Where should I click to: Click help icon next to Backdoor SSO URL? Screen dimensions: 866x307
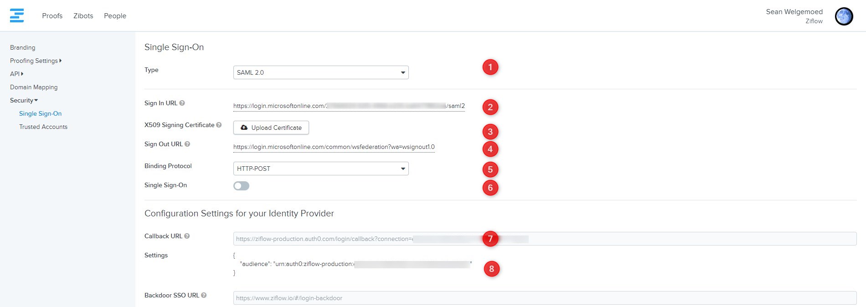coord(204,295)
